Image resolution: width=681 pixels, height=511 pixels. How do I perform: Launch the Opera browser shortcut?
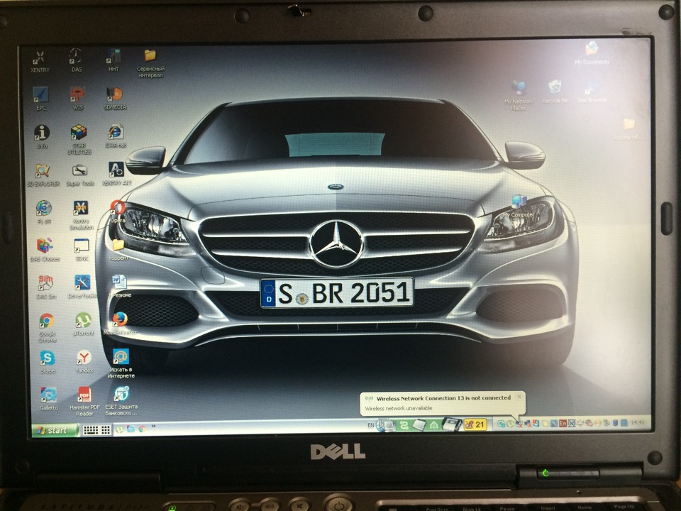click(x=117, y=211)
